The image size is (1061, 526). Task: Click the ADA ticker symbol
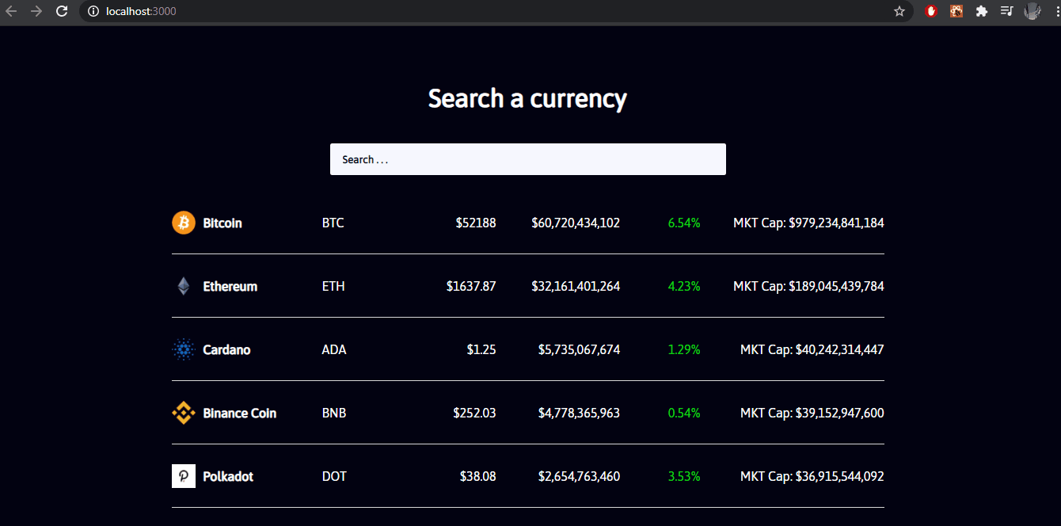click(334, 350)
